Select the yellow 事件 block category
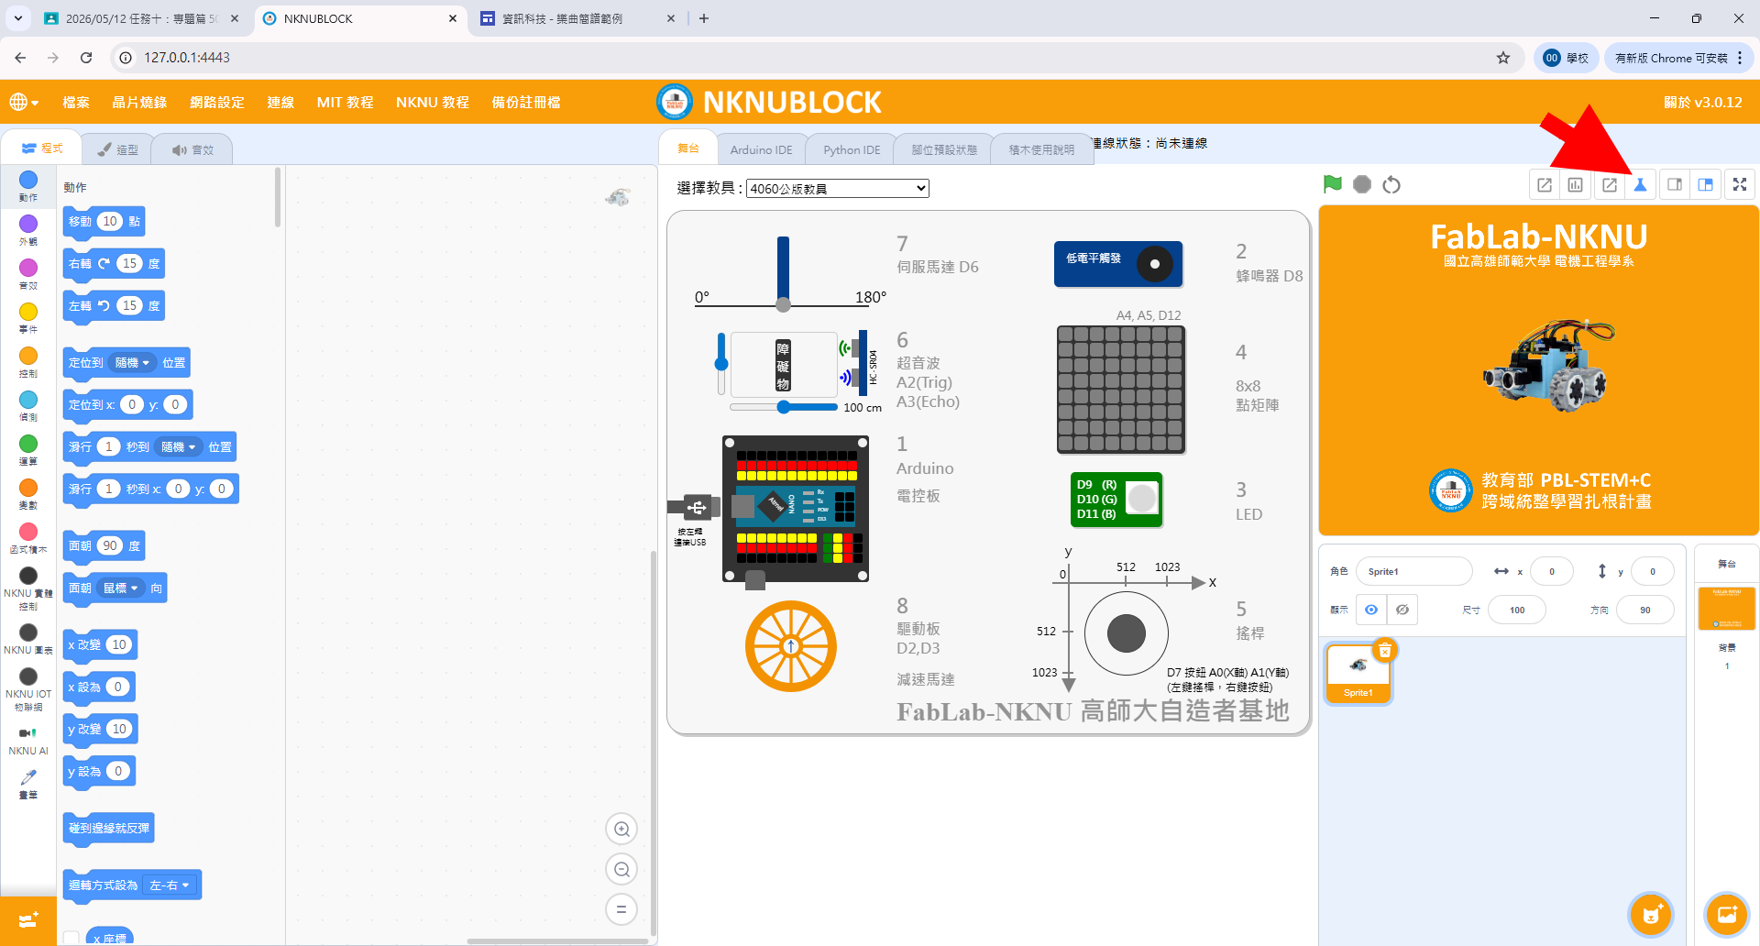This screenshot has width=1760, height=946. tap(28, 318)
